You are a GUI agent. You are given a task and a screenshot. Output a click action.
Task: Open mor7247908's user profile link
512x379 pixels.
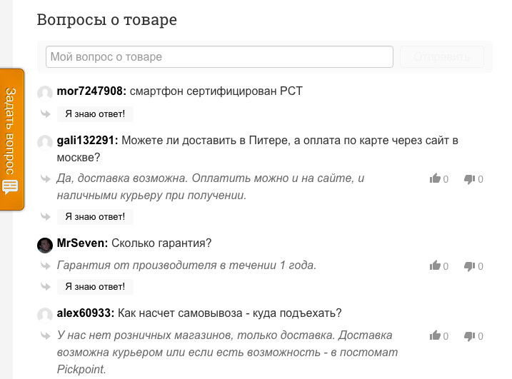(91, 91)
